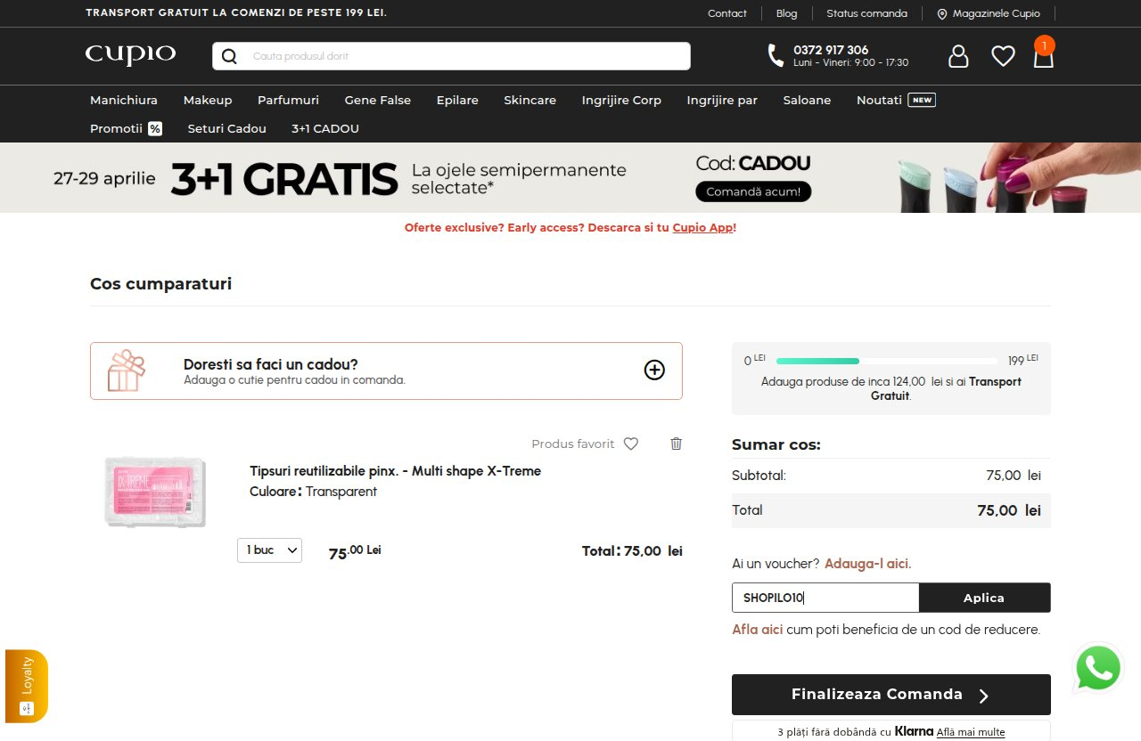Image resolution: width=1141 pixels, height=741 pixels.
Task: Click the voucher code input field
Action: pos(825,598)
